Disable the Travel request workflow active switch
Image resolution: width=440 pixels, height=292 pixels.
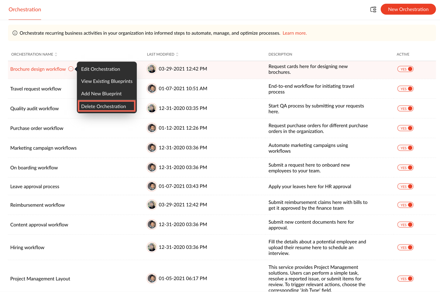coord(405,89)
